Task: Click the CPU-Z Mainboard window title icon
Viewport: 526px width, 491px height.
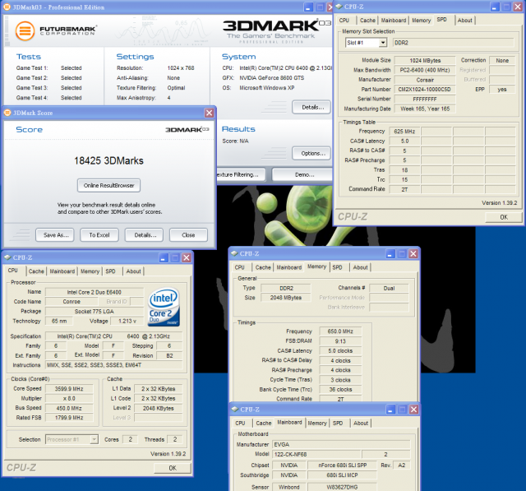Action: [235, 409]
